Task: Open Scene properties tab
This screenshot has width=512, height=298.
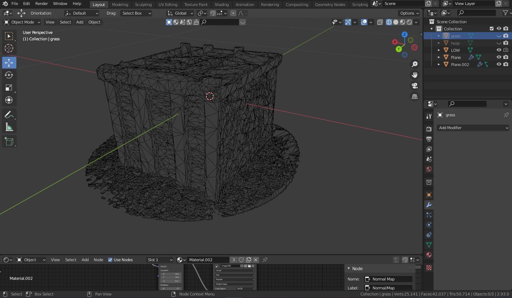Action: [429, 159]
